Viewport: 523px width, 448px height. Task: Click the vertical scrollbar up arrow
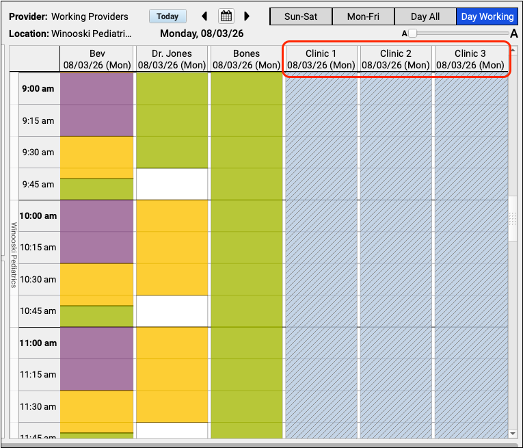(513, 51)
